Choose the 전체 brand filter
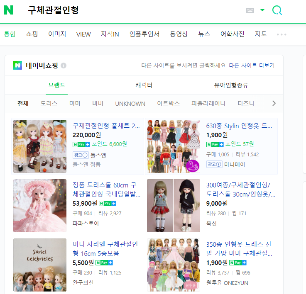The height and width of the screenshot is (294, 306). [x=23, y=104]
